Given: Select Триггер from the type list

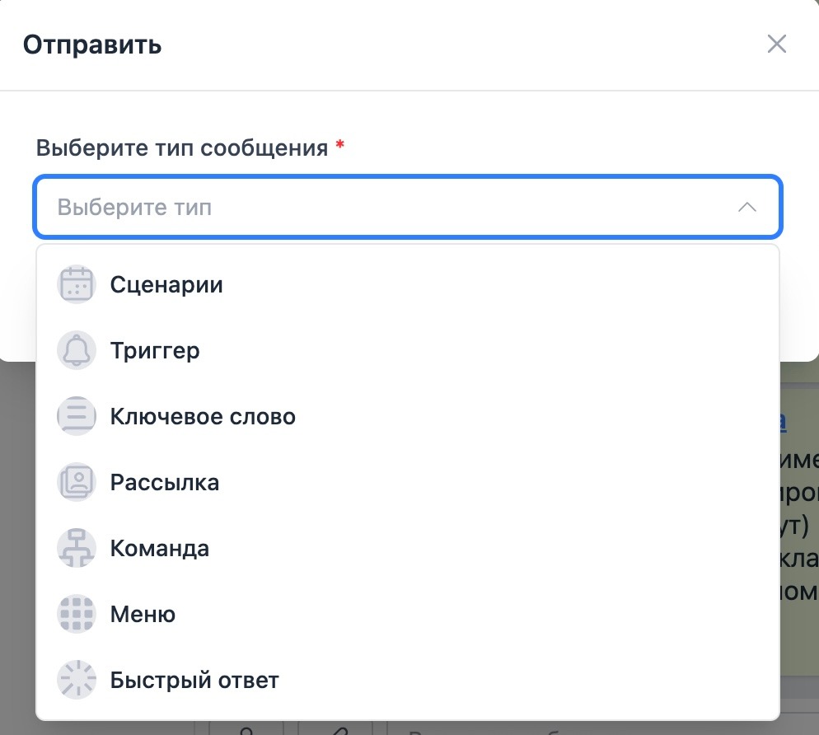Looking at the screenshot, I should click(155, 351).
